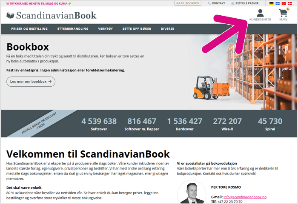Open the Etterbehandling menu

(73, 29)
